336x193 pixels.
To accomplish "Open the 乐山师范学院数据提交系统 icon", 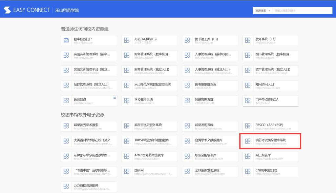I will [127, 86].
